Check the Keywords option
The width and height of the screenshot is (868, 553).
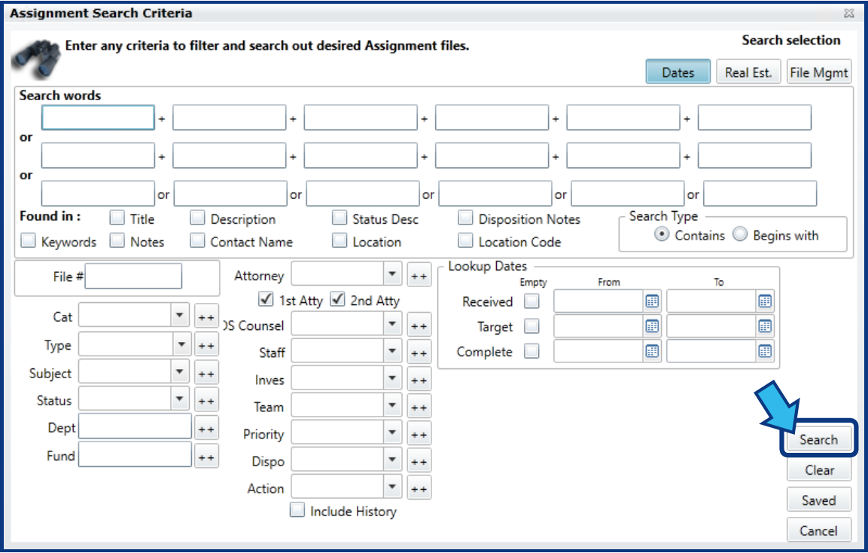(x=29, y=240)
